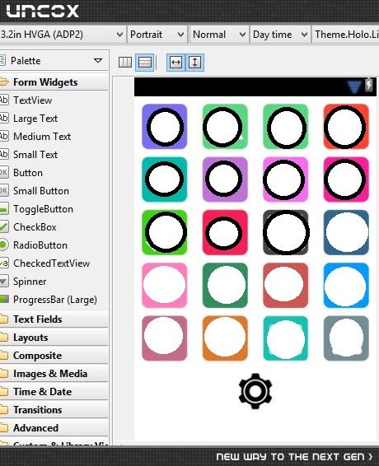Click the red-orange rounded app icon

point(346,127)
